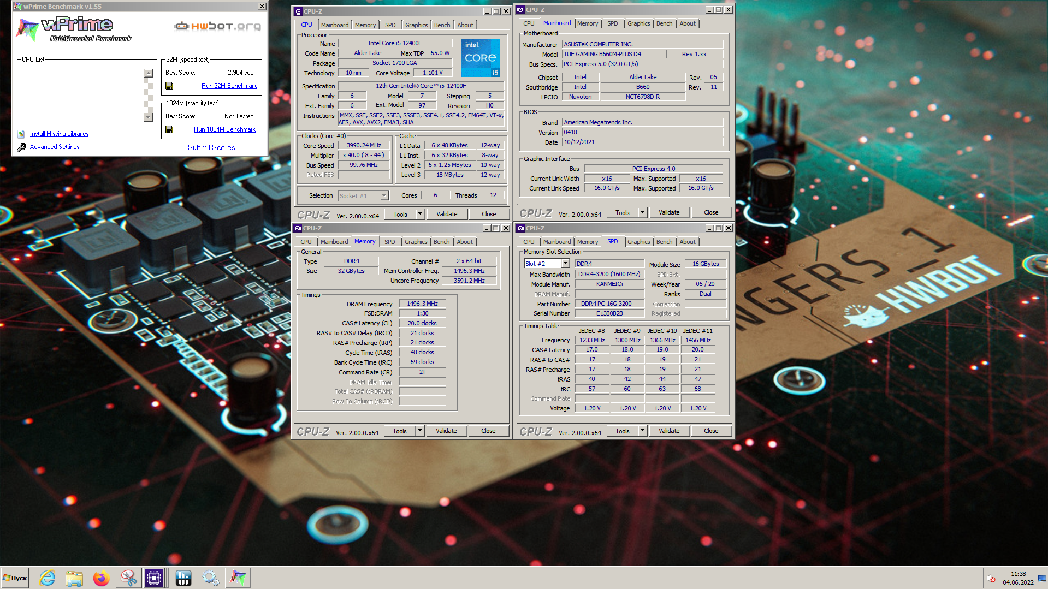The height and width of the screenshot is (589, 1048).
Task: Click the Name field Intel Core i5 12400F
Action: click(395, 43)
